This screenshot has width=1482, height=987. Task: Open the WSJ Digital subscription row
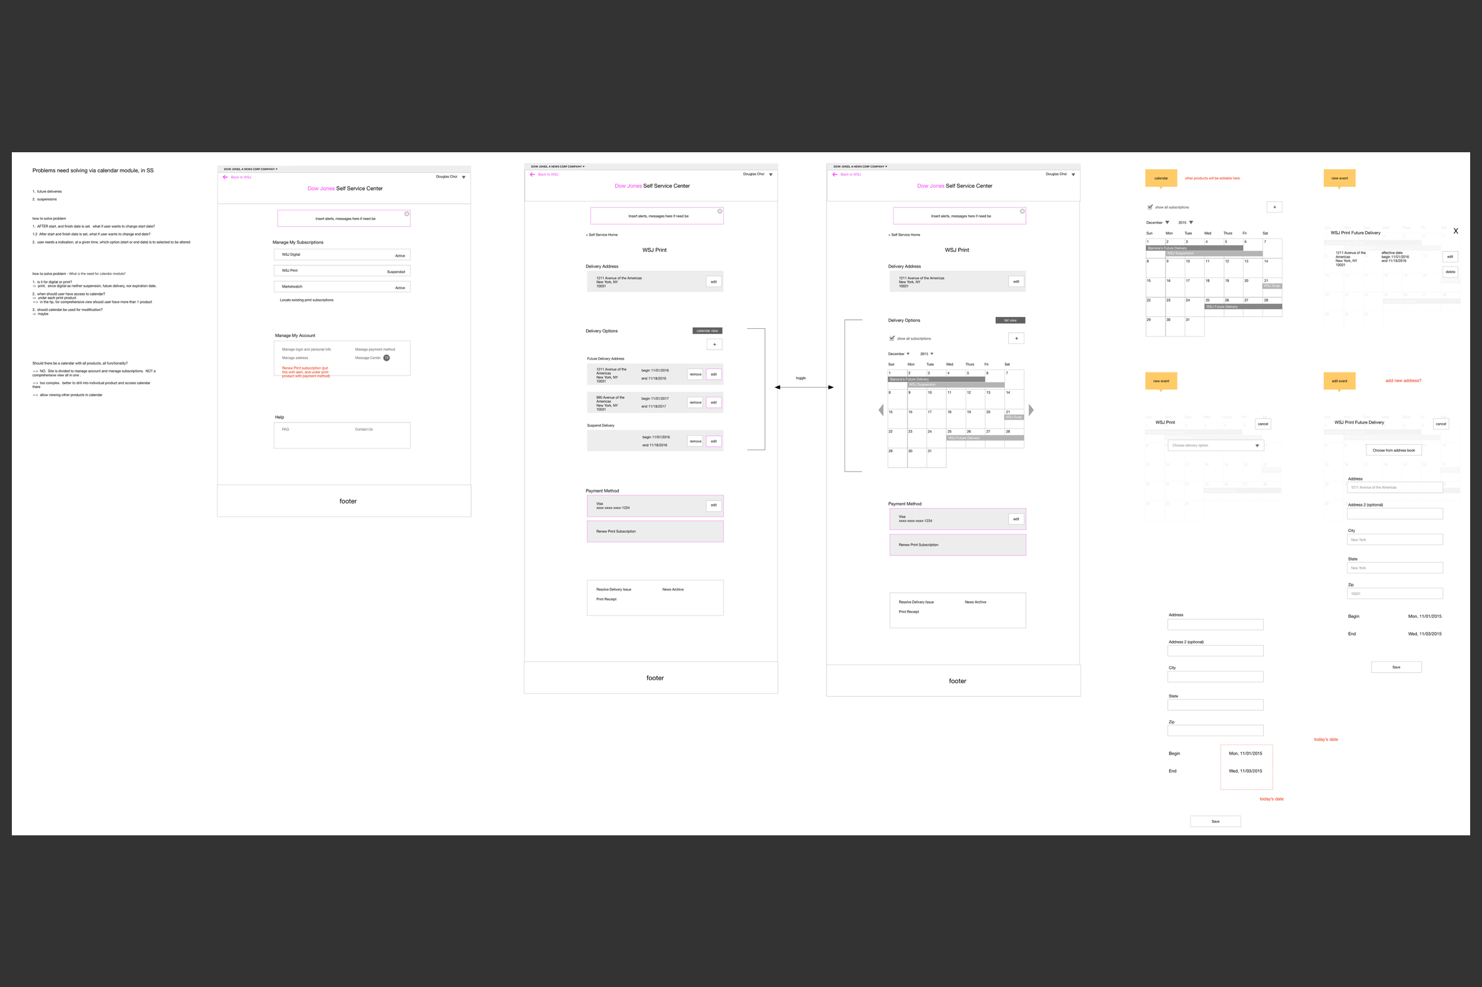(x=342, y=254)
